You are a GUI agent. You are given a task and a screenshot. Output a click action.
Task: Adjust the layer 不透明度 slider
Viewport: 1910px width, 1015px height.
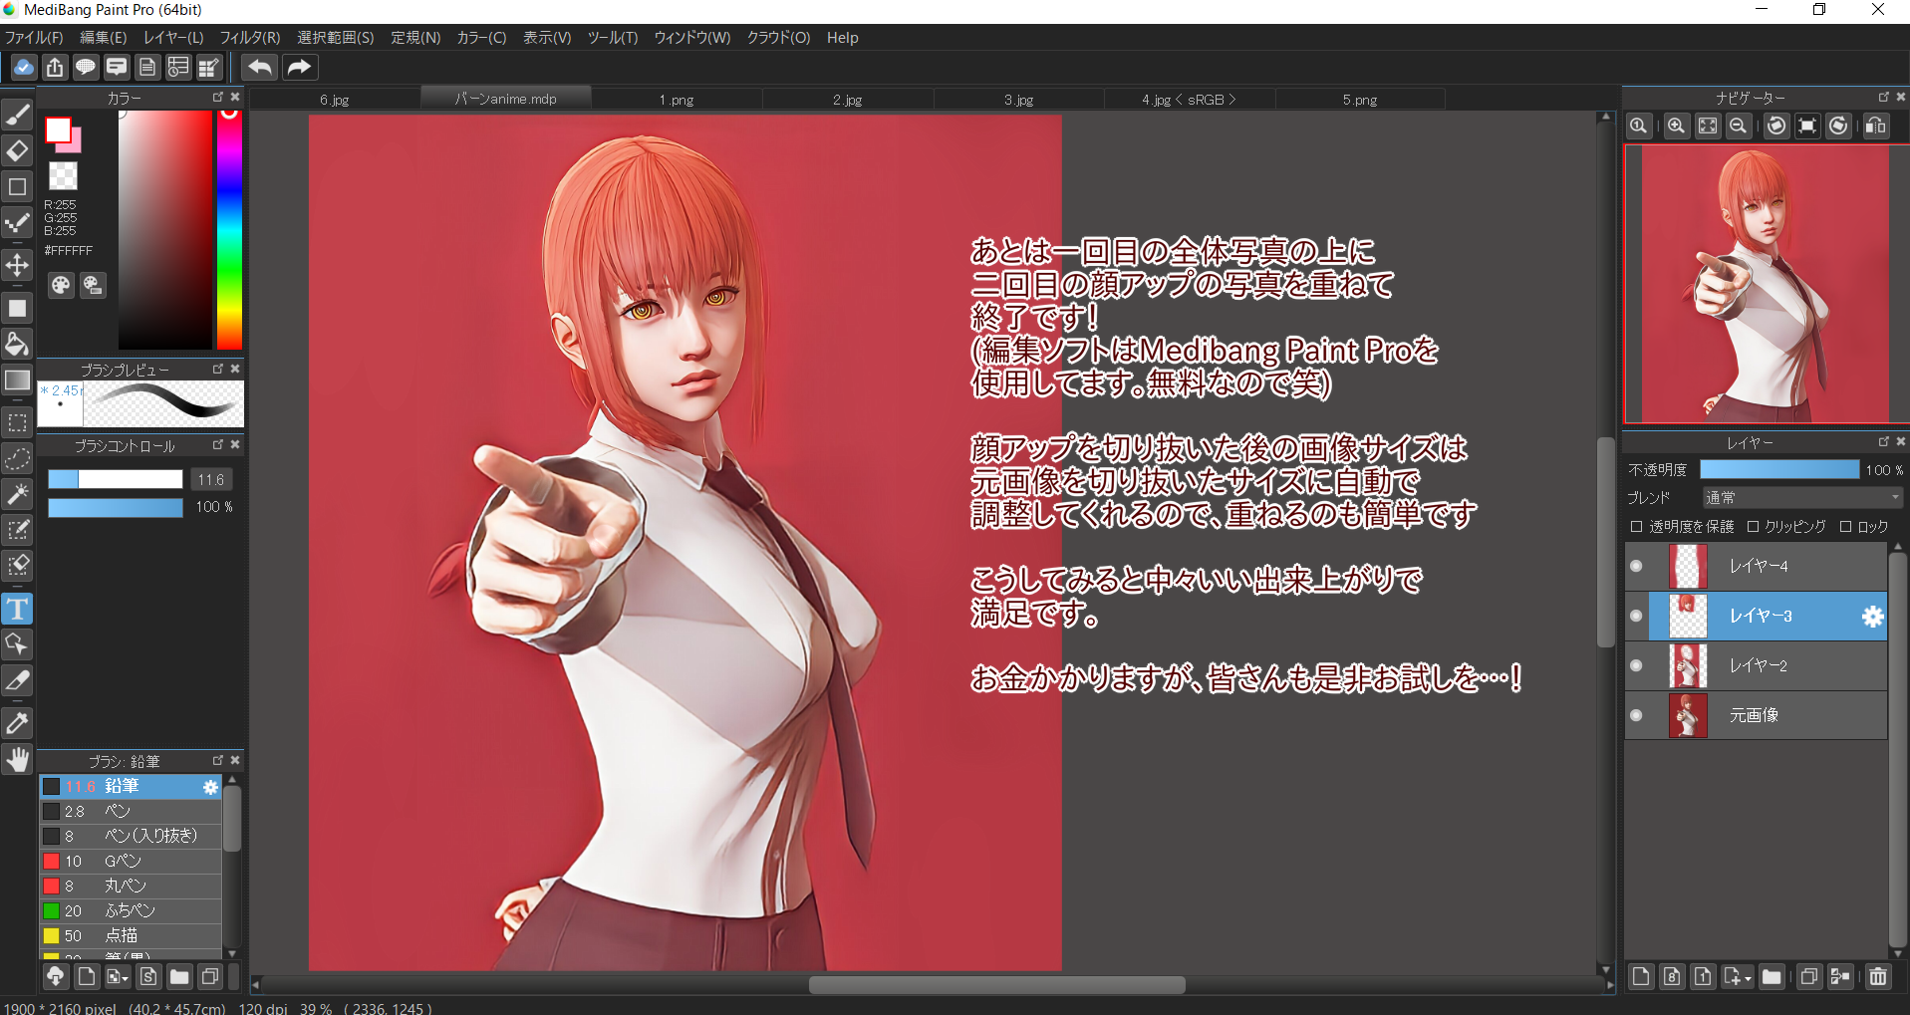(1778, 470)
